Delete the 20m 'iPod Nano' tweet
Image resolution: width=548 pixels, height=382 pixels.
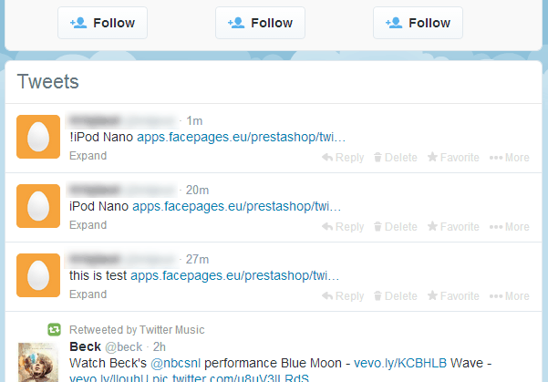(x=395, y=227)
